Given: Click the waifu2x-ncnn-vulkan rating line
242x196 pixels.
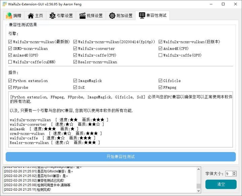Looking at the screenshot, I should tap(59, 120).
